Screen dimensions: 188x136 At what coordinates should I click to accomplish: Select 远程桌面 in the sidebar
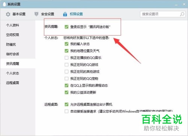[18, 83]
